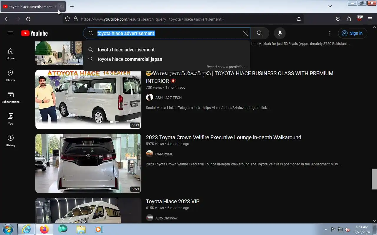Click the browser forward arrow
The width and height of the screenshot is (377, 235).
tap(18, 19)
